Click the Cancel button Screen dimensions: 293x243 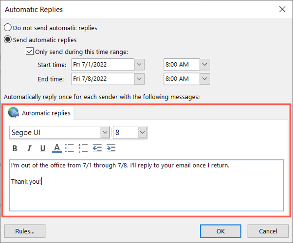(268, 231)
